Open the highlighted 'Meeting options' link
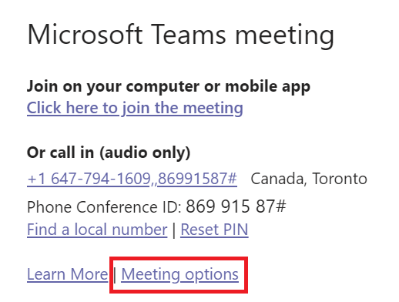The image size is (399, 302). point(179,274)
